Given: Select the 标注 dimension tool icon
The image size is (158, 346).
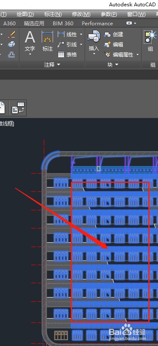Looking at the screenshot, I should (48, 37).
